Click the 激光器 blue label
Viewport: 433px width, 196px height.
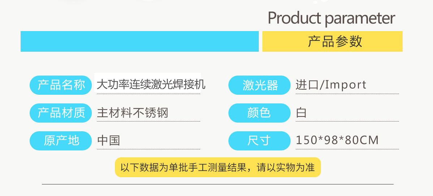[x=259, y=85]
